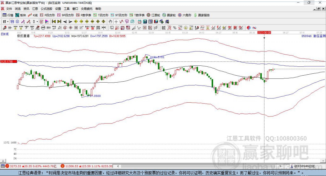The height and width of the screenshot is (176, 326).
Task: Open 赢家服务 service link
Action: [x=202, y=15]
